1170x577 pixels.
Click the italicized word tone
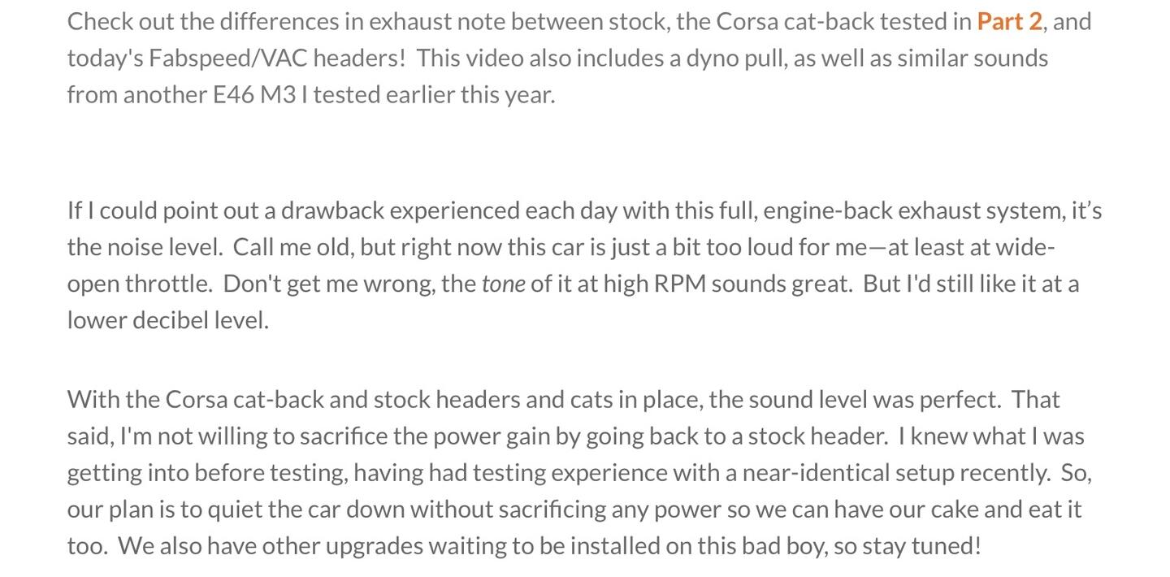point(503,284)
